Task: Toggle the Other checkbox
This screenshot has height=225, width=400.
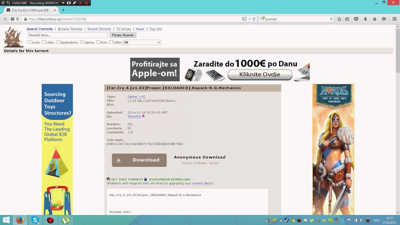Action: [111, 42]
